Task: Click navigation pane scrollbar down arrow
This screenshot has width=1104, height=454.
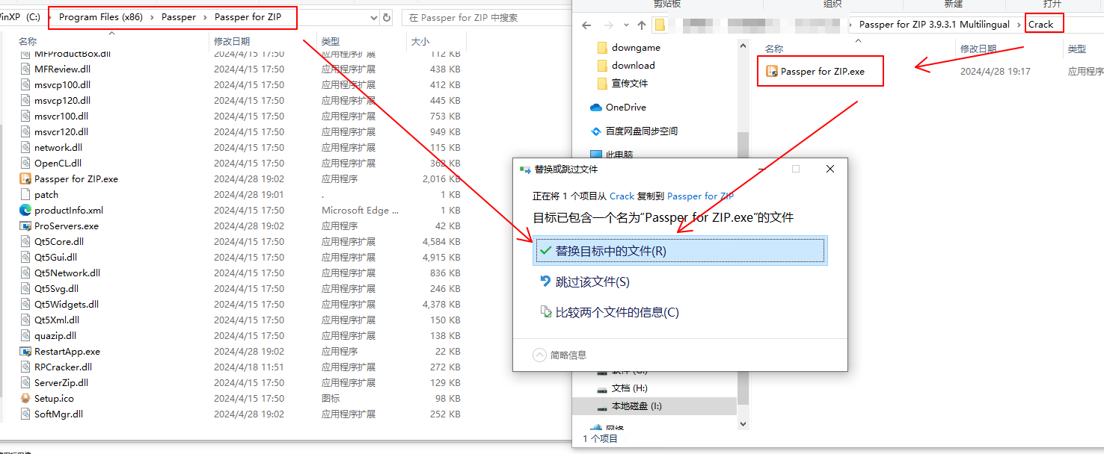Action: pos(743,423)
